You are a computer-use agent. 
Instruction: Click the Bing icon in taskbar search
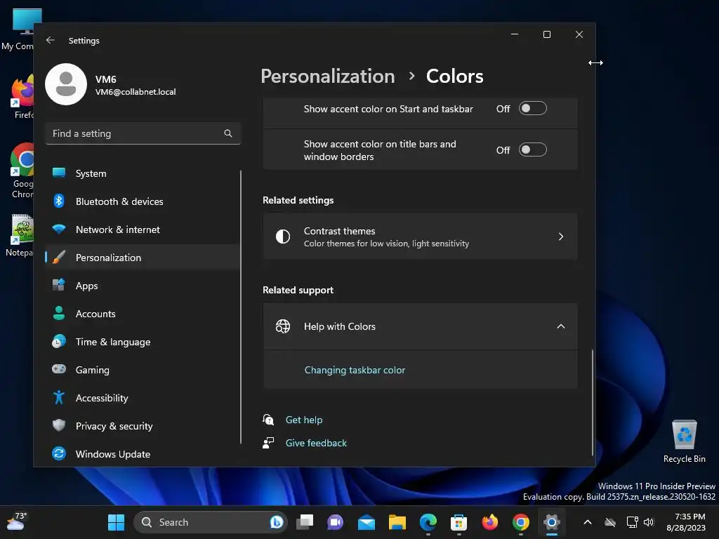tap(276, 522)
